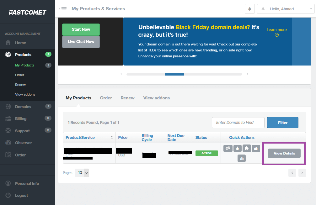Switch to the View addons tab

pyautogui.click(x=156, y=98)
